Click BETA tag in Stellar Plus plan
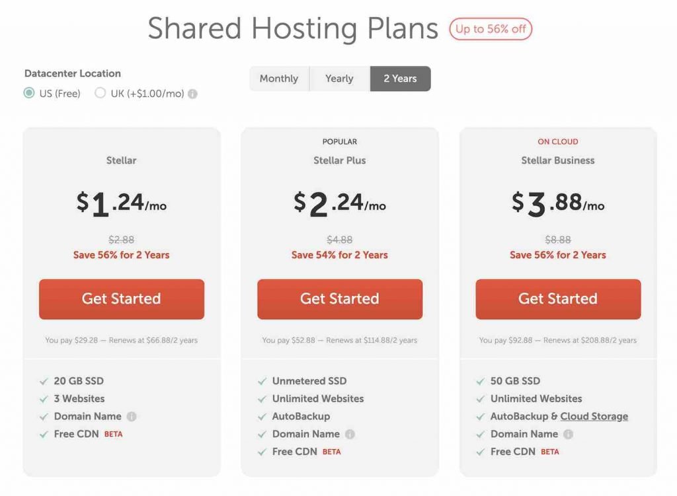This screenshot has width=677, height=496. [332, 452]
